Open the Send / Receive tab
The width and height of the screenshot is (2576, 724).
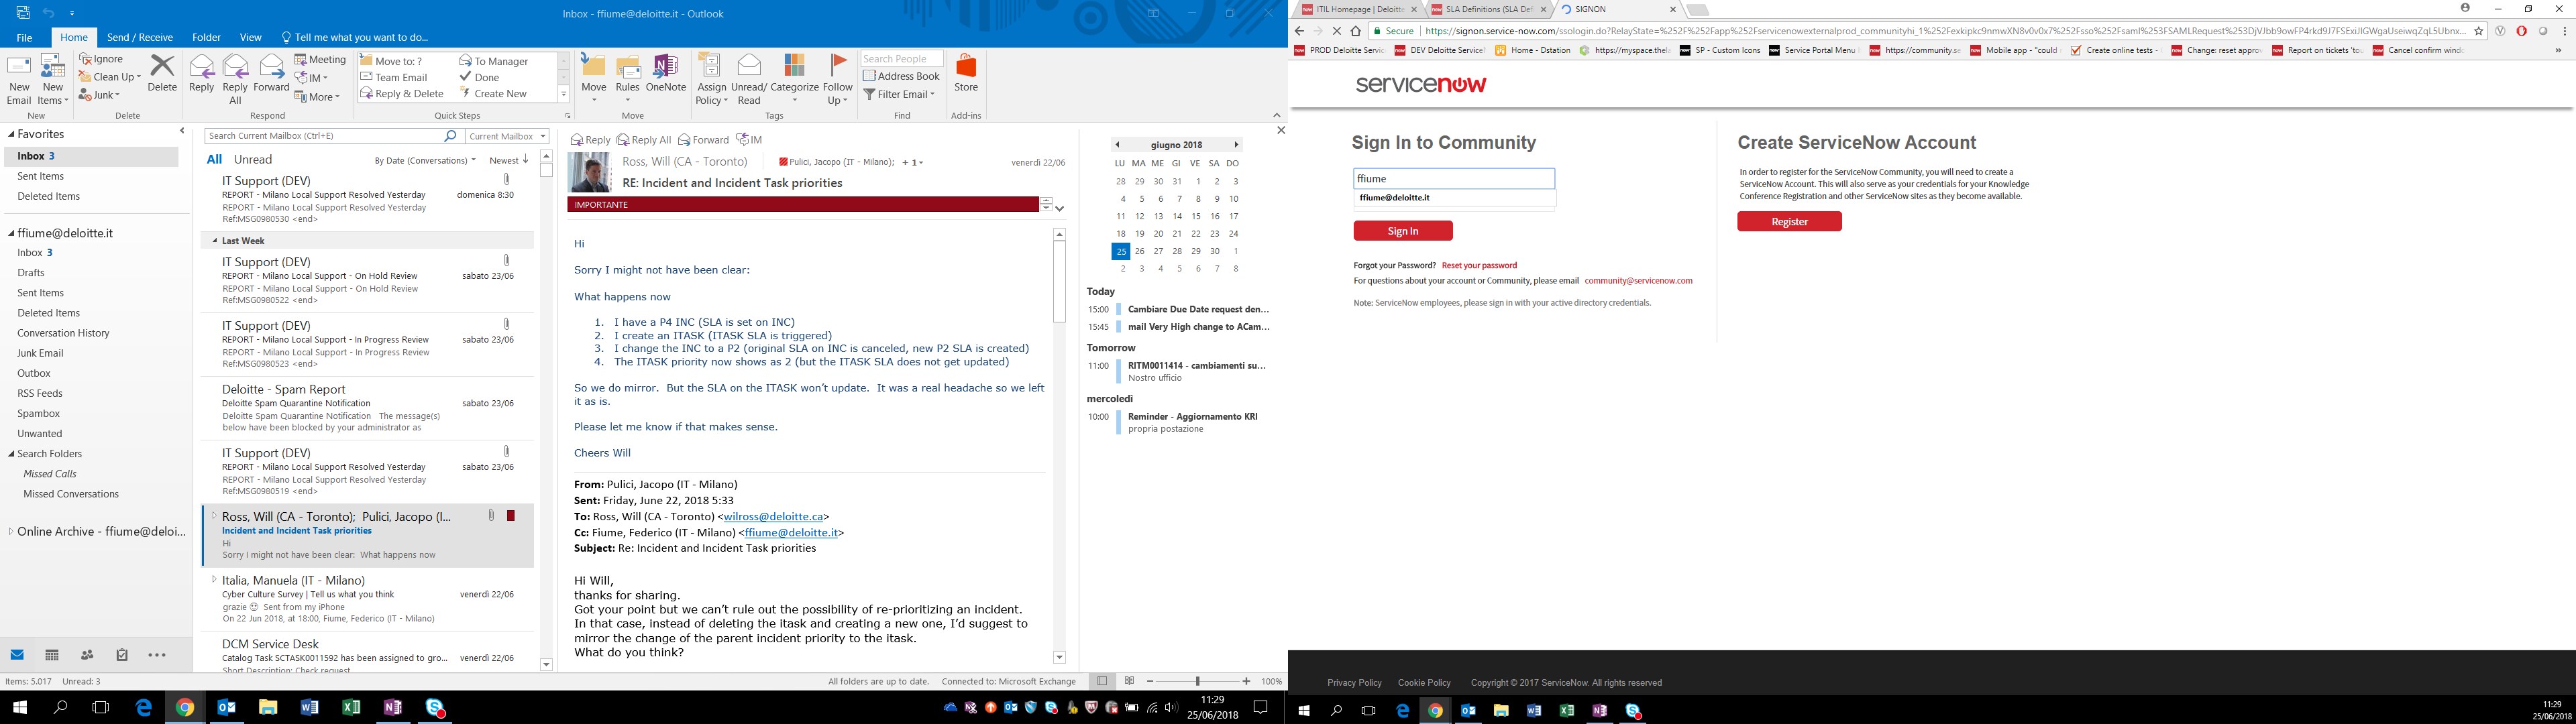[x=140, y=37]
